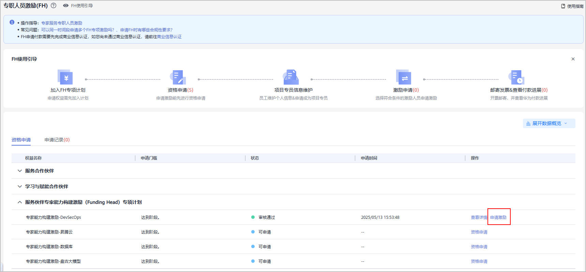Switch to the 资格申请 tab
The height and width of the screenshot is (272, 586).
[21, 140]
